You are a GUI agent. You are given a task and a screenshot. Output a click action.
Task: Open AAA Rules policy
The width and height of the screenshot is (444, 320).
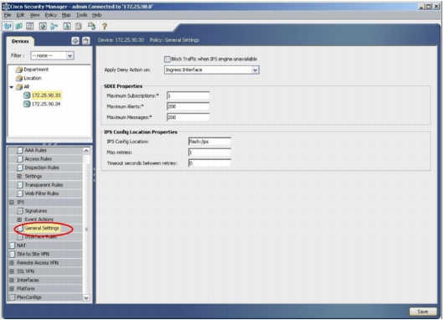pyautogui.click(x=35, y=151)
